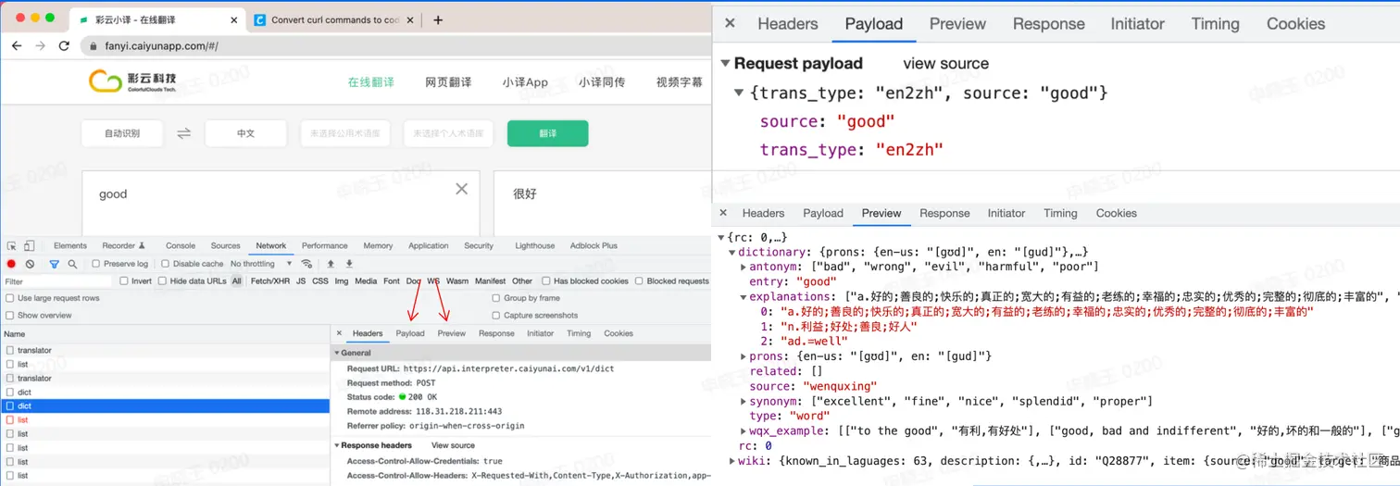Swap source and target languages

click(x=184, y=133)
